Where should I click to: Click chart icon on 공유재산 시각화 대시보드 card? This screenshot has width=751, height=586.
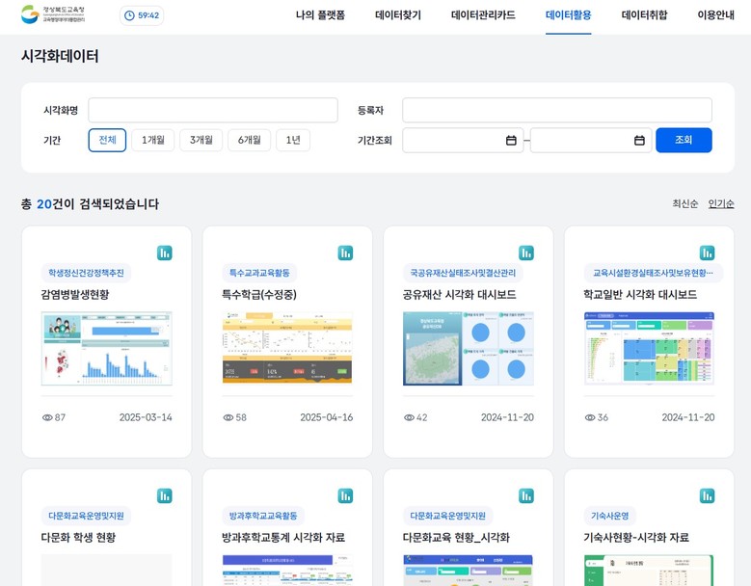[525, 253]
